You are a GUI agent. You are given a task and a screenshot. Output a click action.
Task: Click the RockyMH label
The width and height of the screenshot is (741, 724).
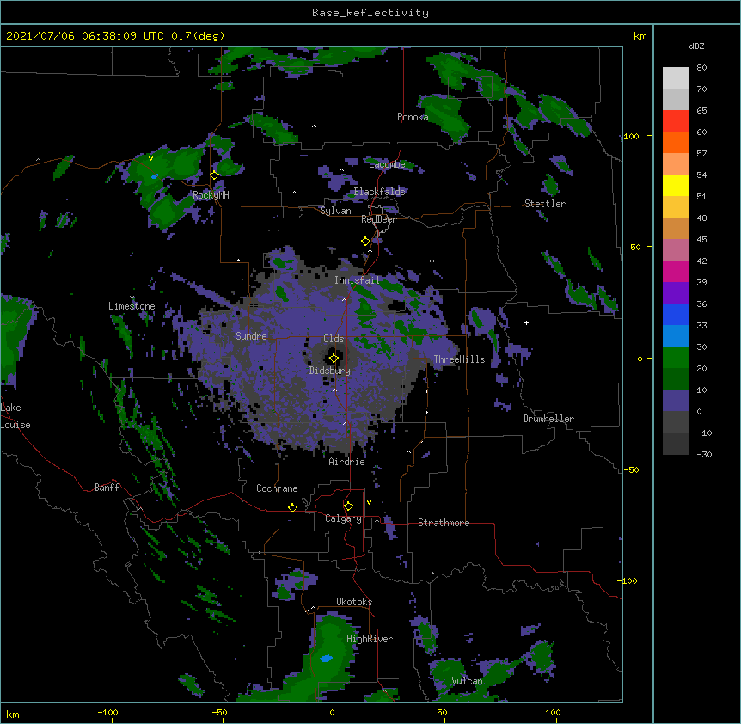pos(211,195)
